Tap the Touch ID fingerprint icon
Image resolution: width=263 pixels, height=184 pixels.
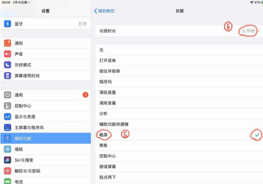click(7, 171)
